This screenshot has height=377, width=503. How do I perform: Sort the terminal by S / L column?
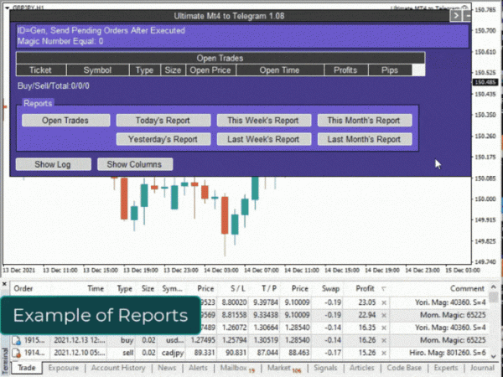coord(238,288)
